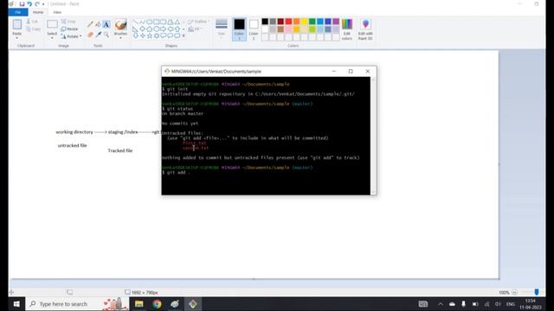
Task: Click the Paste clipboard icon
Action: pyautogui.click(x=17, y=24)
